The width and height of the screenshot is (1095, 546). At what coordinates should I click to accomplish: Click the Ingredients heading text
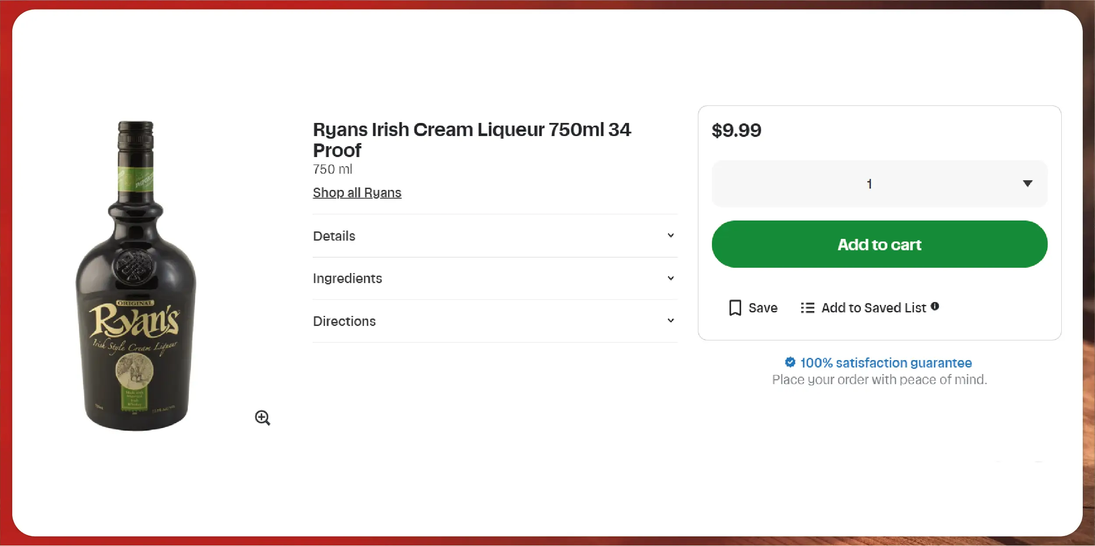coord(347,278)
